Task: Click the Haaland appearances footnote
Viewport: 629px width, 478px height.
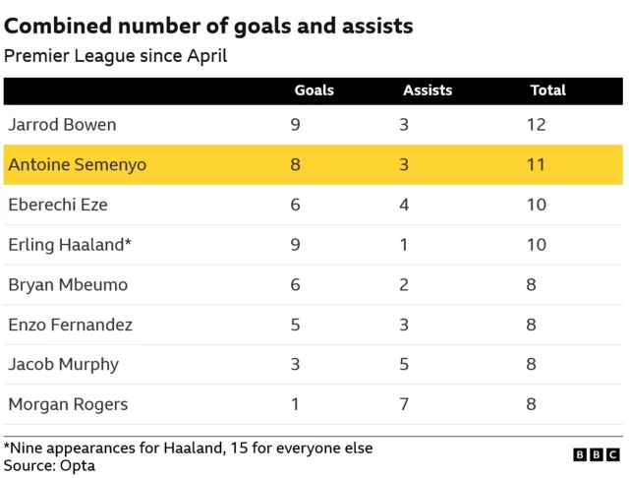Action: 188,448
